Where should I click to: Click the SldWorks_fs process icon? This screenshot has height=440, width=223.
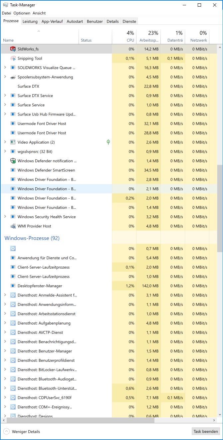[13, 49]
